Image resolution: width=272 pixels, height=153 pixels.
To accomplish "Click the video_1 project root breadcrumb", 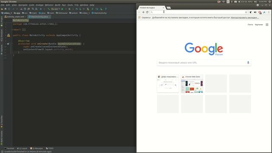I will tap(7, 13).
